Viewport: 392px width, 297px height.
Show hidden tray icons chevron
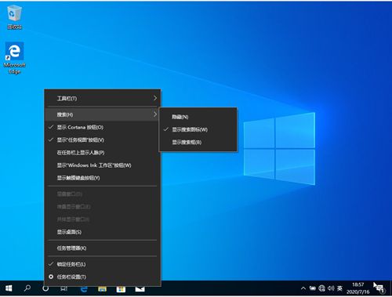click(x=303, y=288)
